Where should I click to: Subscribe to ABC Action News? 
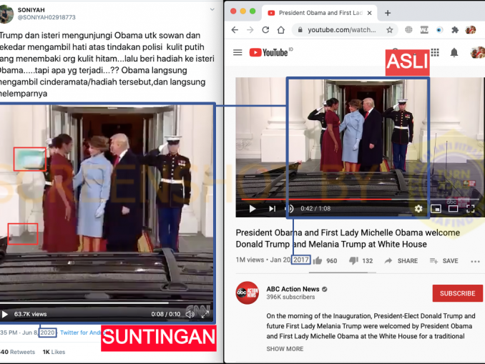point(457,293)
